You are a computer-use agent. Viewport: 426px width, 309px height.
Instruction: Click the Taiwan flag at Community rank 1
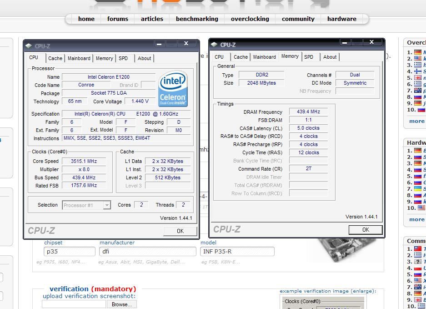[417, 248]
